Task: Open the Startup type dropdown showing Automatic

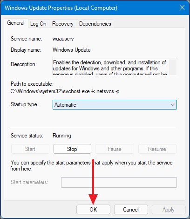Action: pyautogui.click(x=115, y=105)
